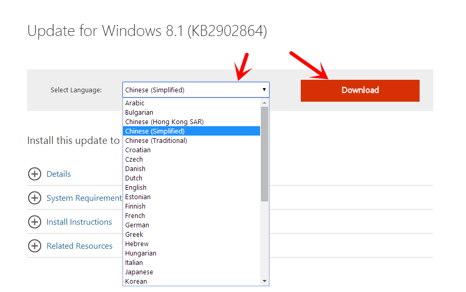The width and height of the screenshot is (466, 292).
Task: Choose Japanese from dropdown list
Action: point(191,272)
